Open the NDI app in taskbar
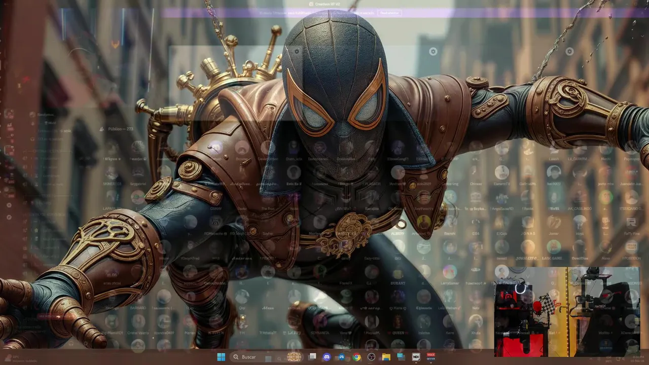 (x=416, y=357)
